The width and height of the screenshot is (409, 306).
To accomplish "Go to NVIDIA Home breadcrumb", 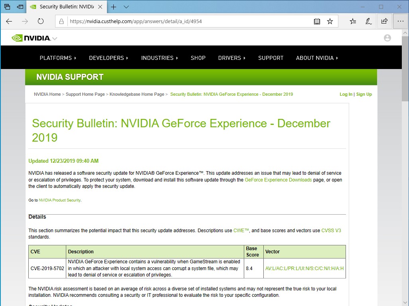I will 47,94.
